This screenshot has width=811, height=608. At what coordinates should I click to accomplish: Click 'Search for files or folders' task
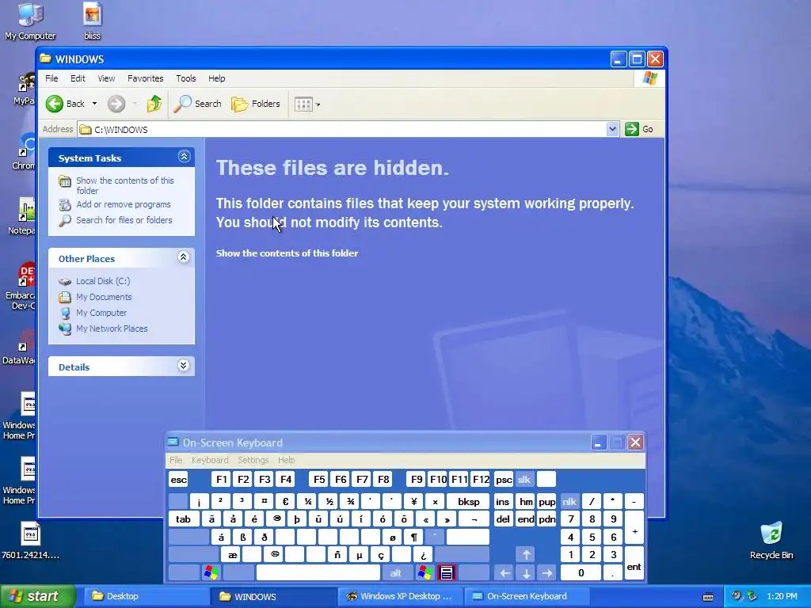pos(124,220)
